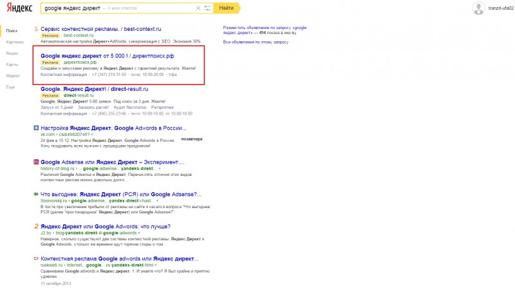
Task: Open Контекстная реклама Google adwords result
Action: 120,259
